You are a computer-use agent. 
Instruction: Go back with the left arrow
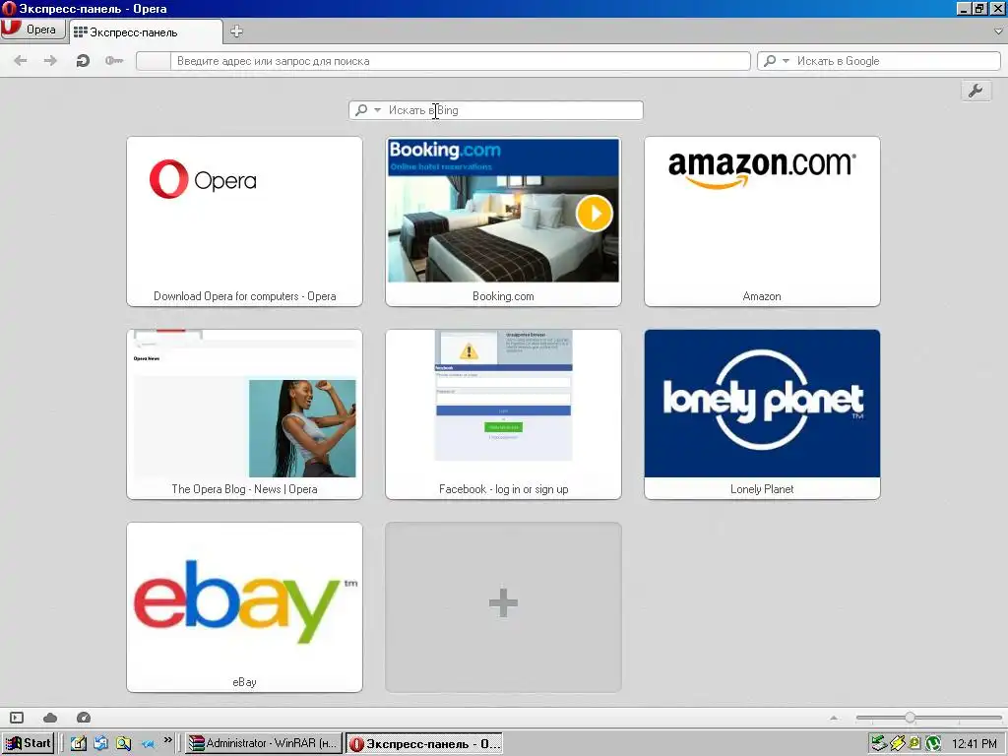tap(21, 60)
